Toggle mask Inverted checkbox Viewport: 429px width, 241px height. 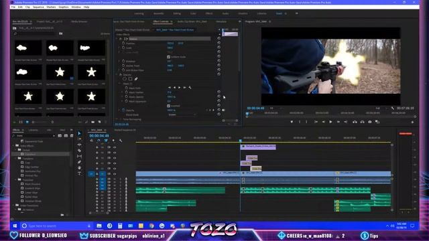168,106
